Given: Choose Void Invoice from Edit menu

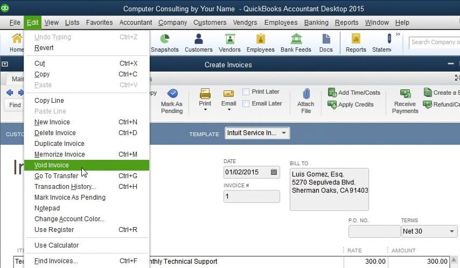Looking at the screenshot, I should pyautogui.click(x=87, y=165).
